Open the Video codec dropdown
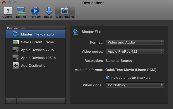Screen dimensions: 173x109 tap(135, 51)
